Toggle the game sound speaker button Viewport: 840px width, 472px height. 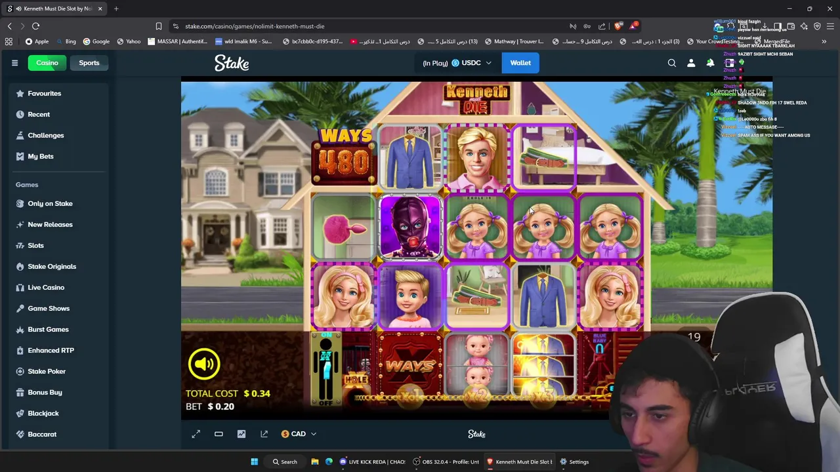click(x=204, y=364)
